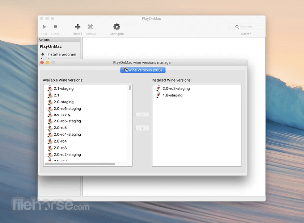Click the Remove X icon
The height and width of the screenshot is (223, 304).
[90, 27]
